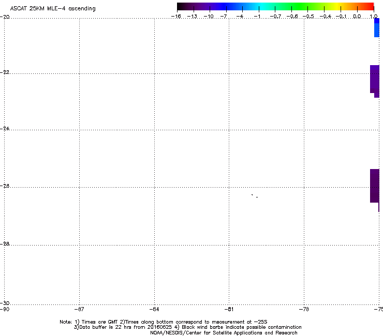Viewport: 383px width, 336px height.
Task: Click the -20 latitude axis label
Action: click(x=5, y=17)
